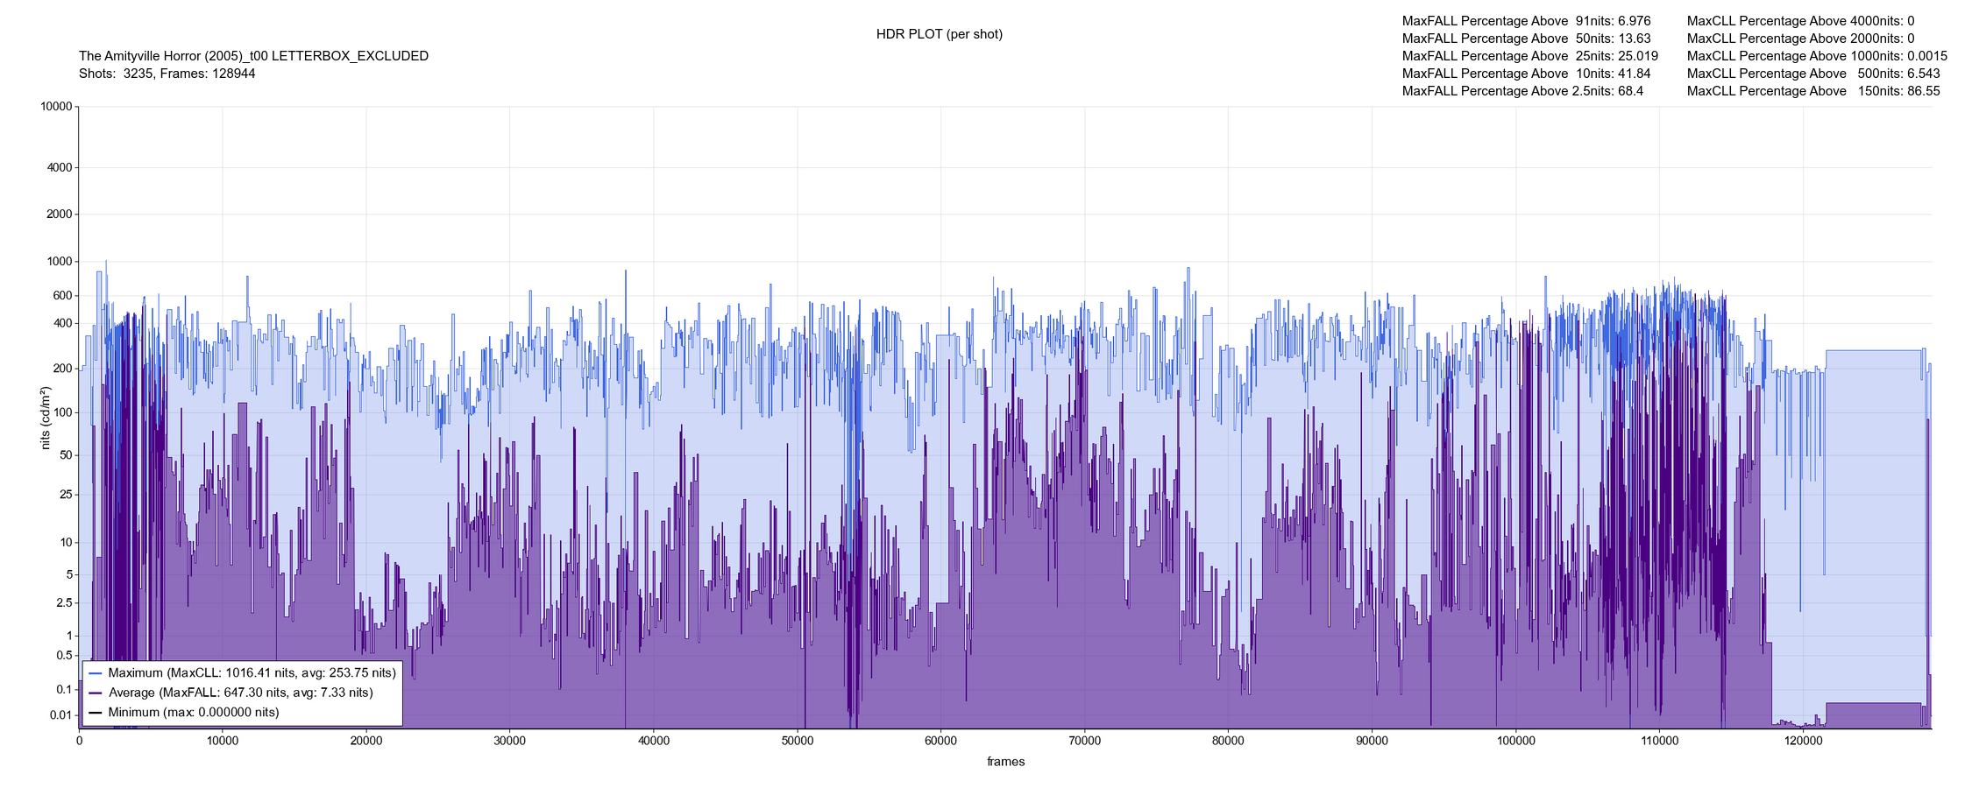This screenshot has width=1972, height=788.
Task: Click the Maximum (MaxCLL) legend entry
Action: click(x=242, y=673)
